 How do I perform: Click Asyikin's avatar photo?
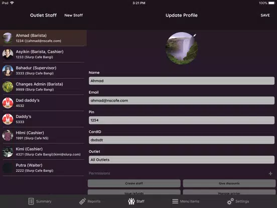pos(8,54)
